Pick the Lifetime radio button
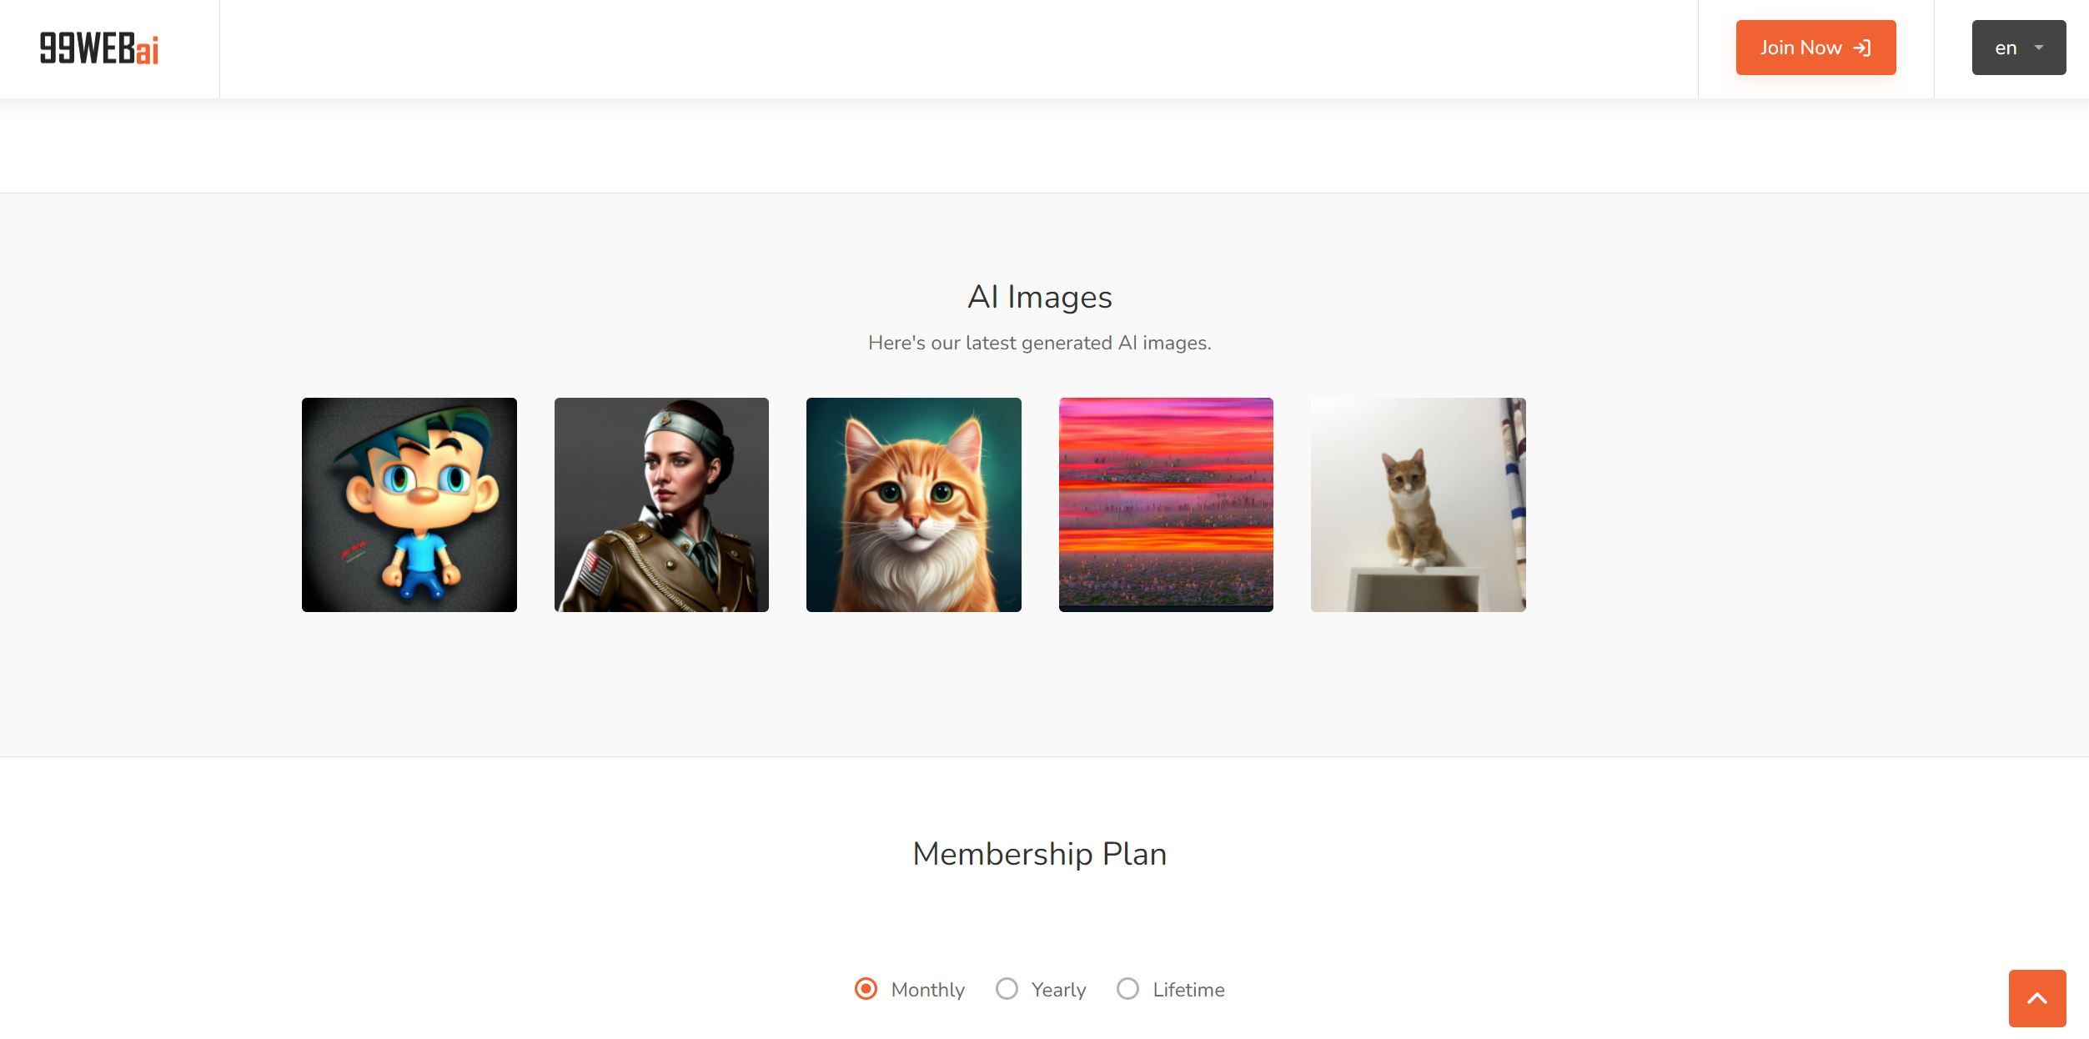 pyautogui.click(x=1127, y=989)
